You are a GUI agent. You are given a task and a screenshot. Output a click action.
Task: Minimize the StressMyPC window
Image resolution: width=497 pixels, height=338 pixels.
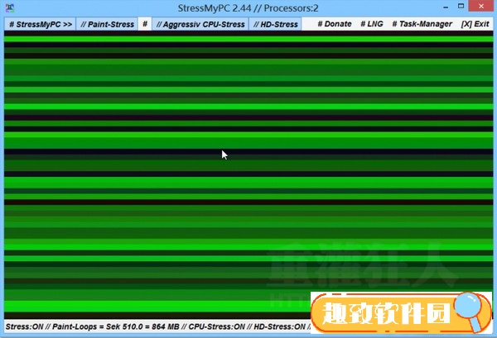446,7
